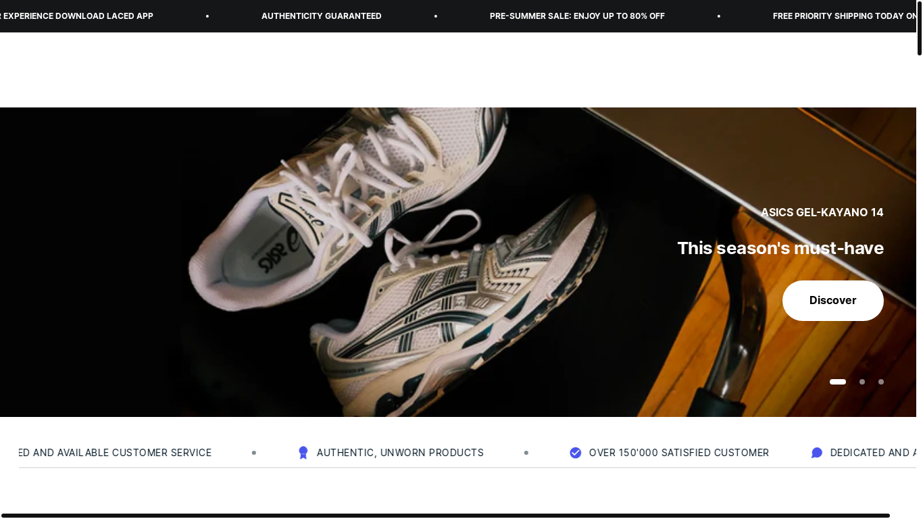
Task: Click the ribbon badge icon beside Authentic products
Action: pyautogui.click(x=303, y=453)
